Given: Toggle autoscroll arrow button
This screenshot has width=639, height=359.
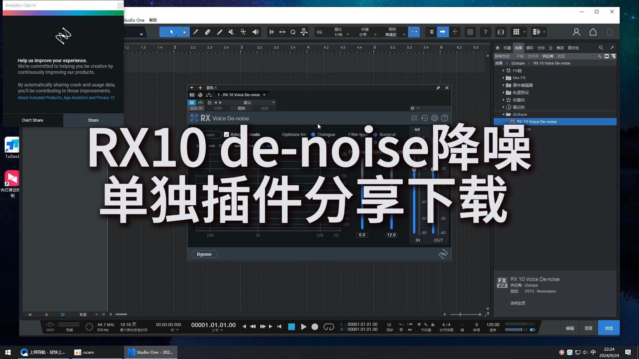Looking at the screenshot, I should coord(443,32).
